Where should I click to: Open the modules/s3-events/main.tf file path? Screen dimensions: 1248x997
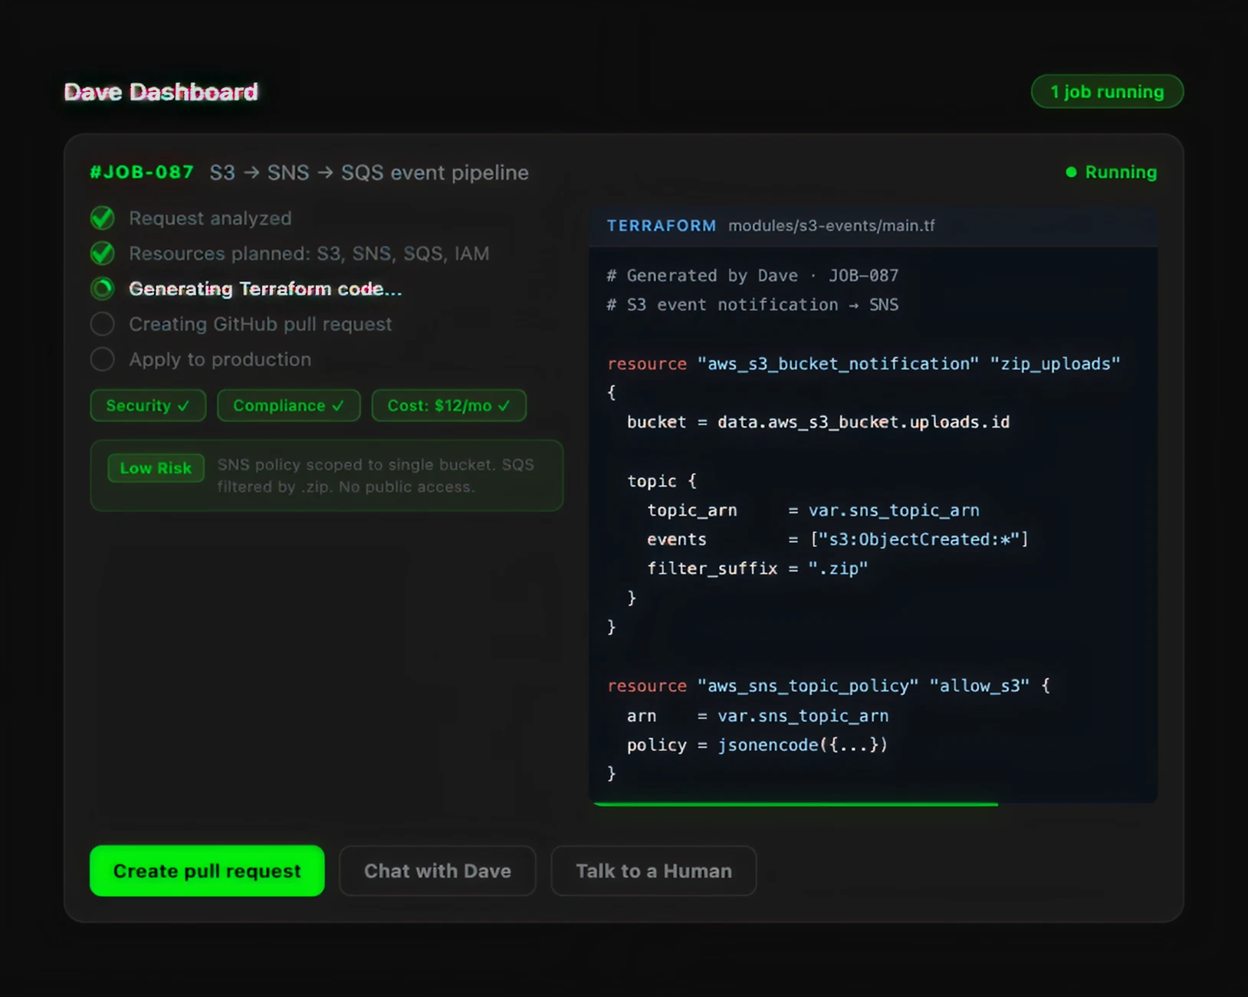click(x=831, y=226)
